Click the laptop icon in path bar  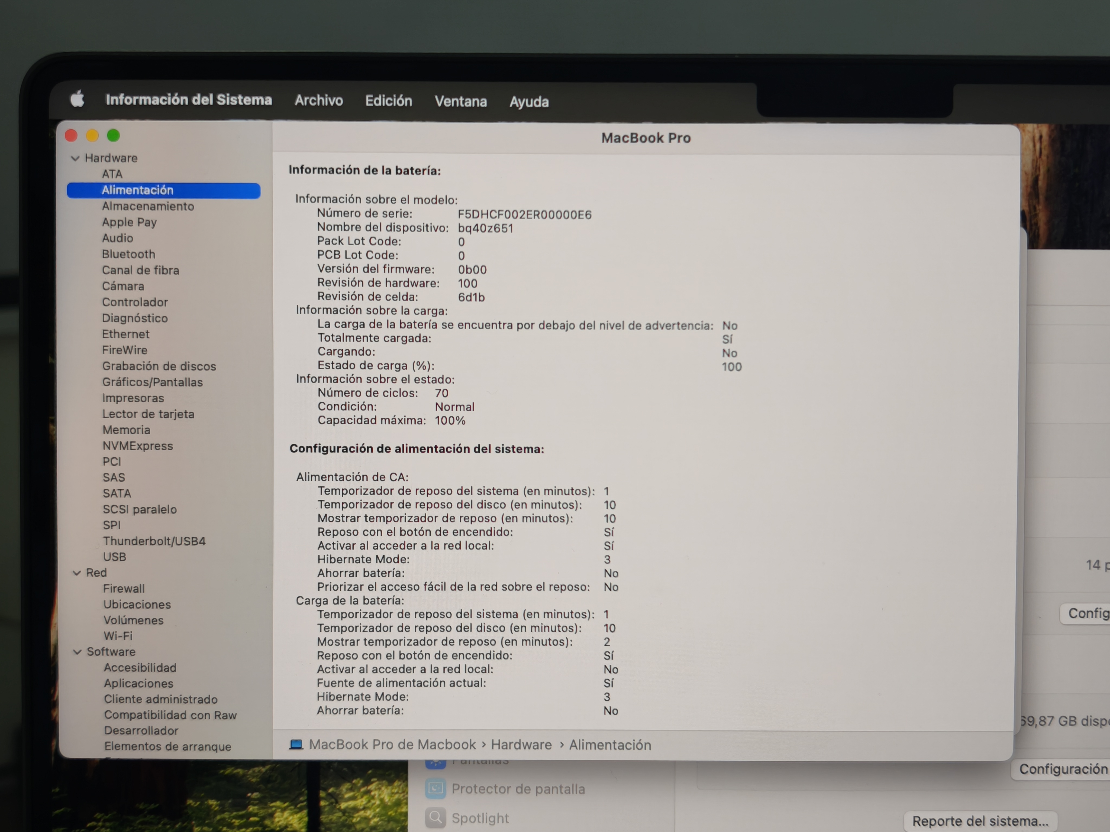[x=296, y=744]
